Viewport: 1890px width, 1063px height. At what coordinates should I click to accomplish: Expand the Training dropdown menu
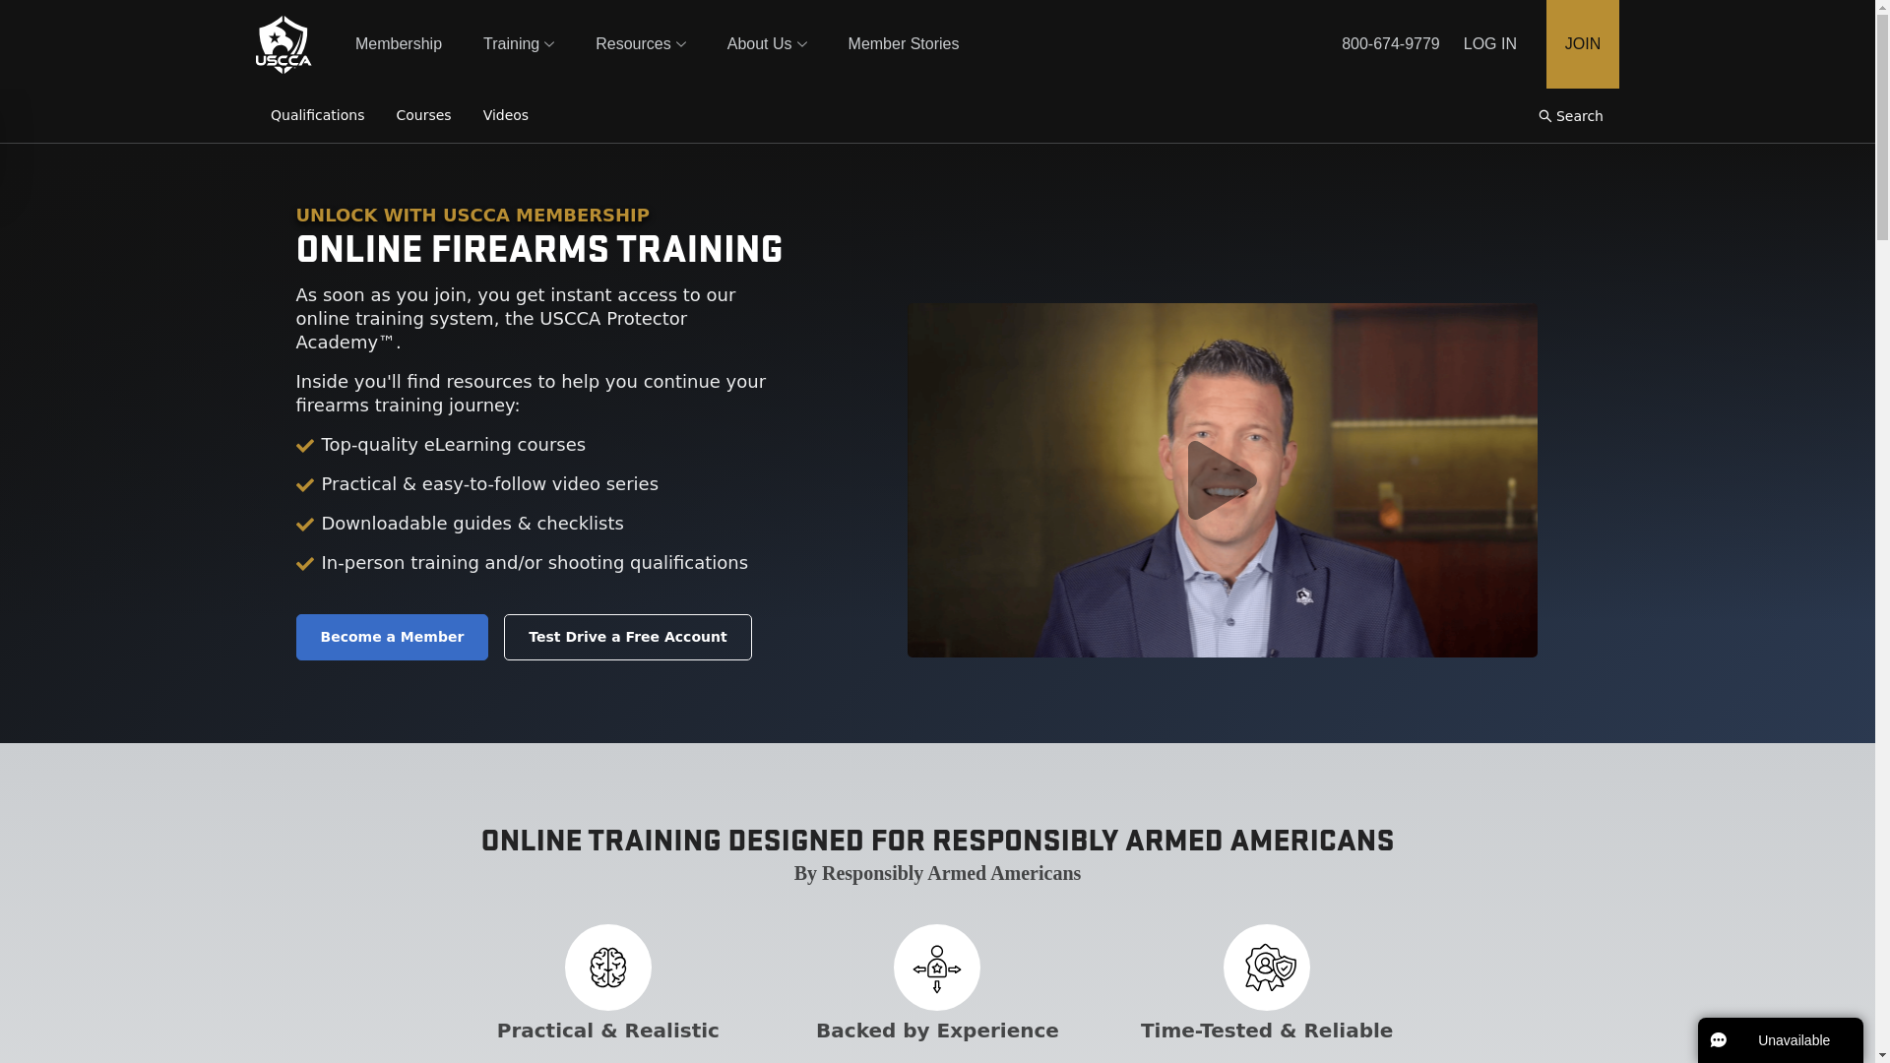[x=519, y=44]
